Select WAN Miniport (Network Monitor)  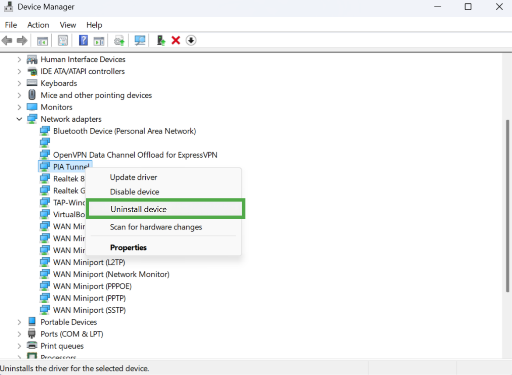111,274
